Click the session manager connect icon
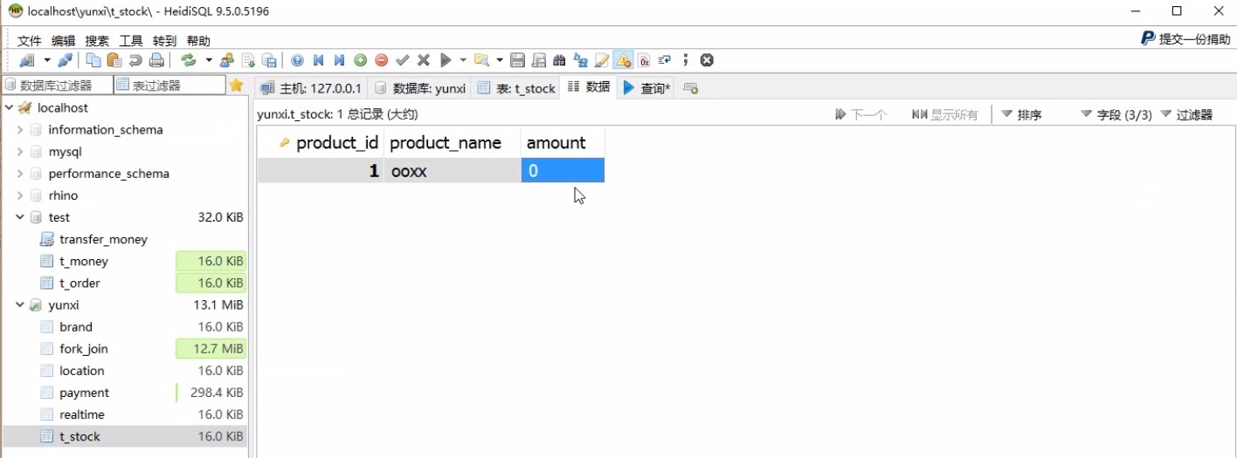The height and width of the screenshot is (458, 1237). coord(27,60)
